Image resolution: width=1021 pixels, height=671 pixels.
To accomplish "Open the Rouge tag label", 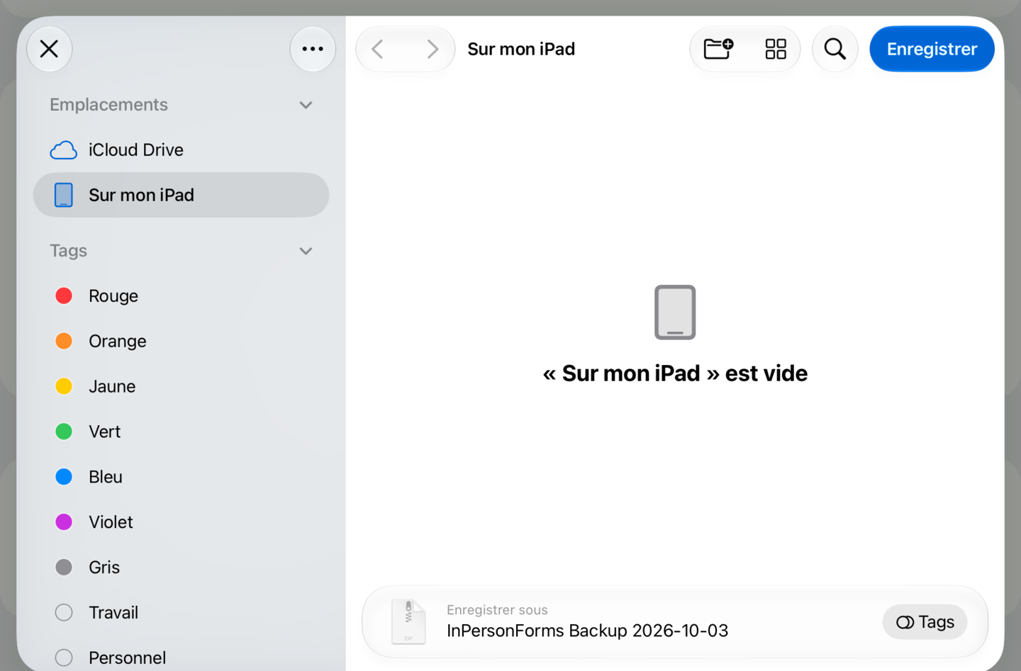I will pyautogui.click(x=113, y=296).
